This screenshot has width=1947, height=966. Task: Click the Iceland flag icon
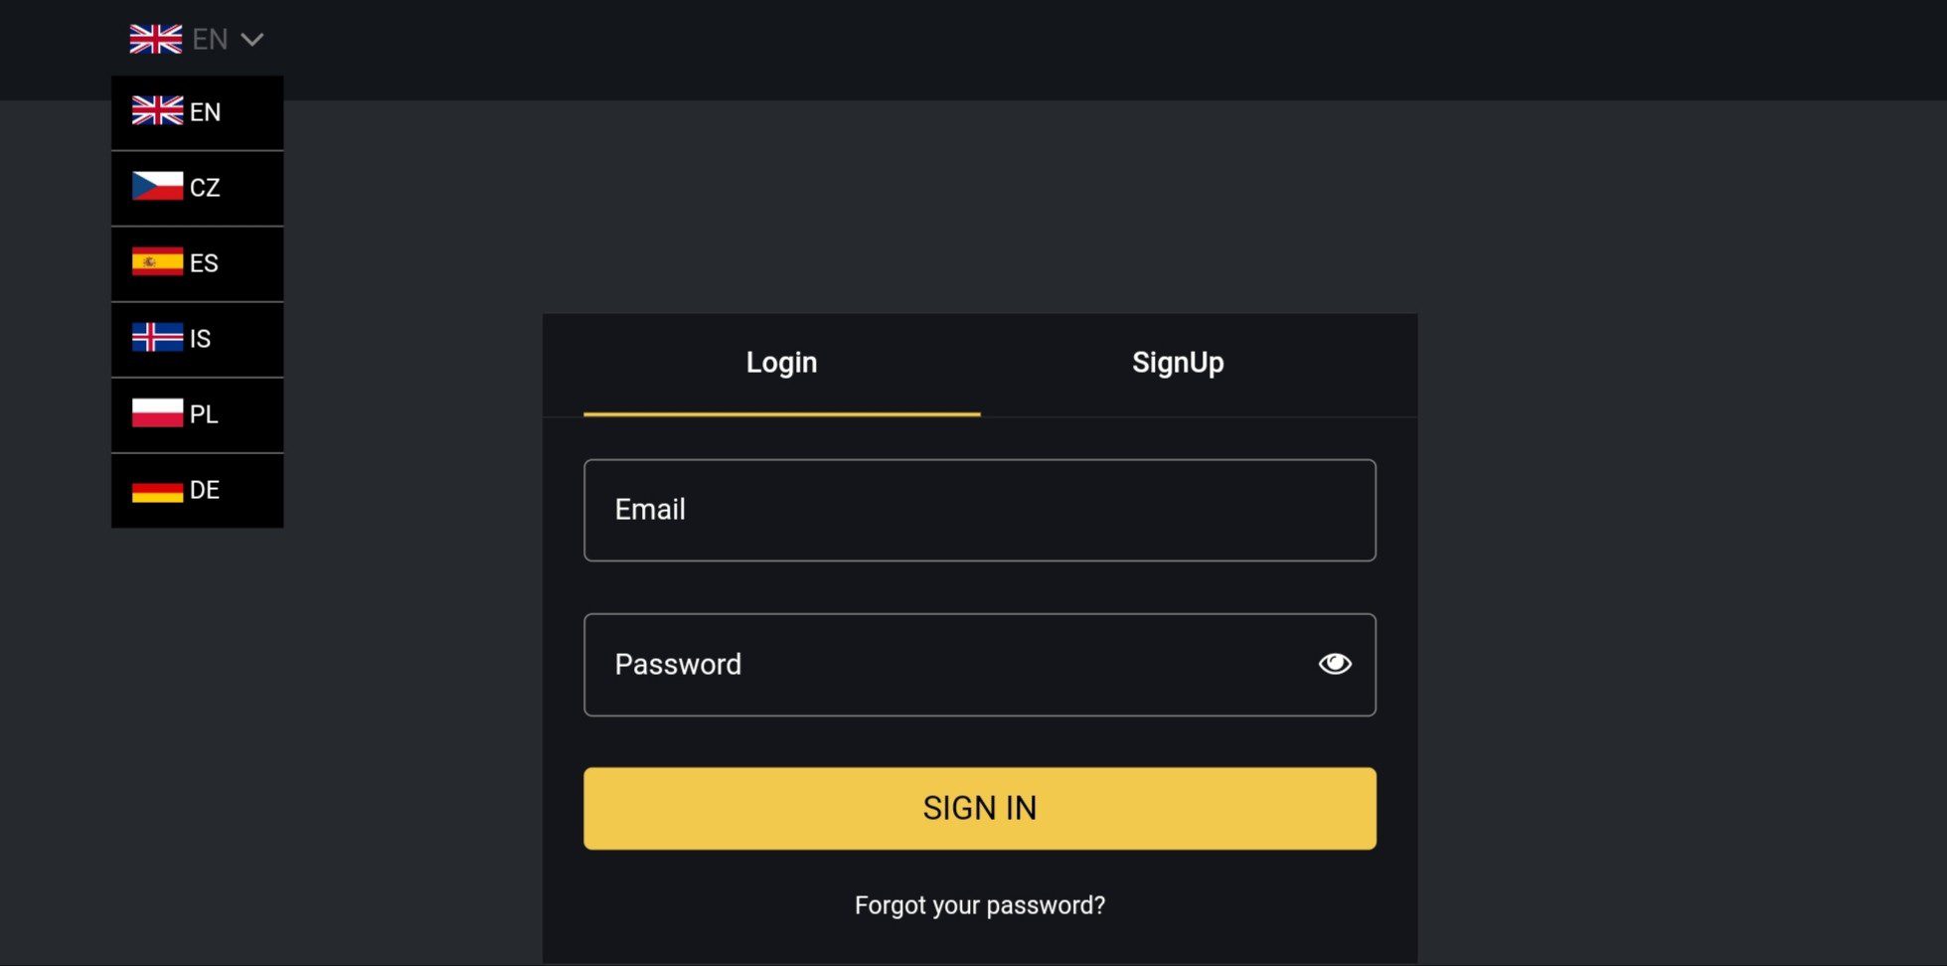pyautogui.click(x=158, y=337)
